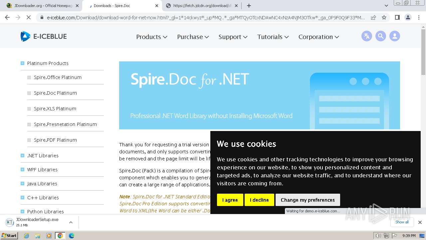This screenshot has width=426, height=240.
Task: Close the JDownloader.org tab
Action: 77,6
